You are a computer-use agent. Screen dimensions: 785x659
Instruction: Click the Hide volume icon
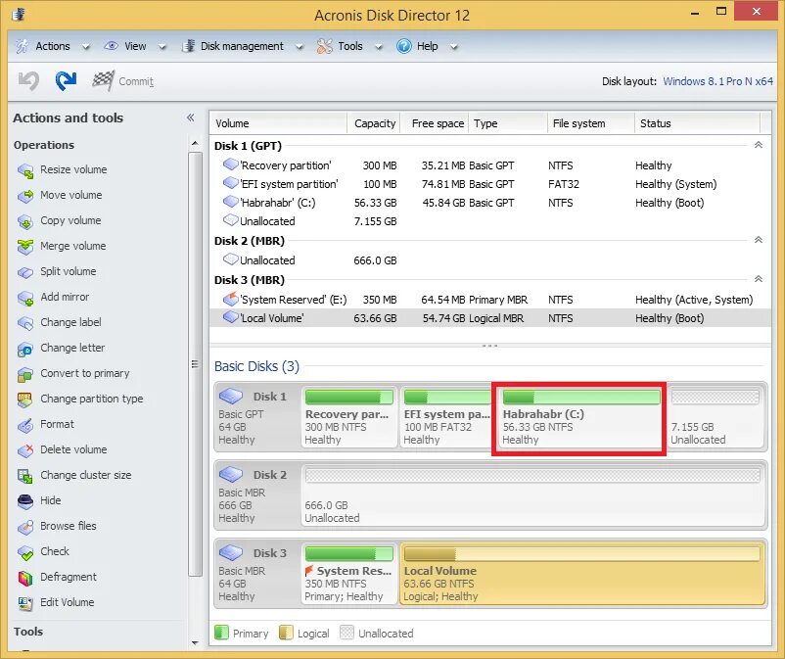pyautogui.click(x=25, y=500)
